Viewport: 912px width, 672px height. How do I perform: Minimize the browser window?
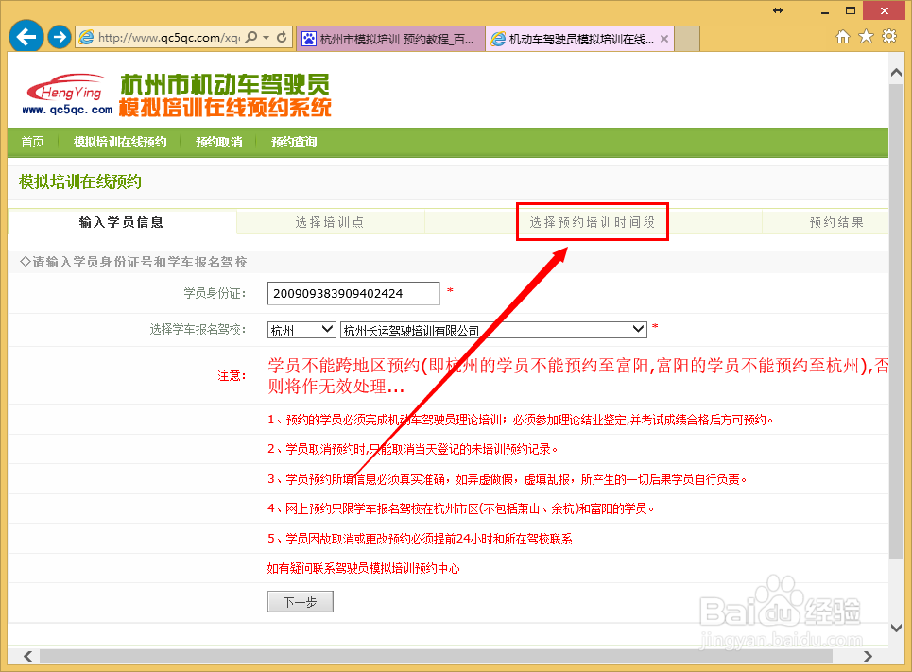(825, 11)
